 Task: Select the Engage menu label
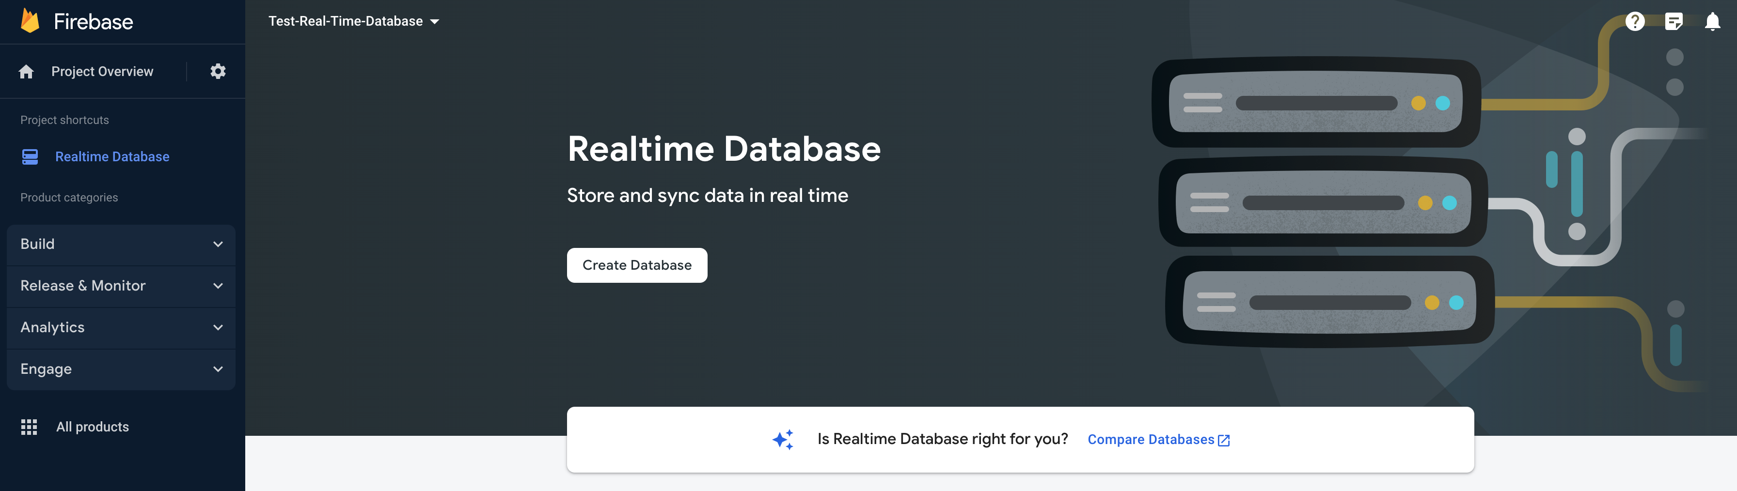pos(46,369)
